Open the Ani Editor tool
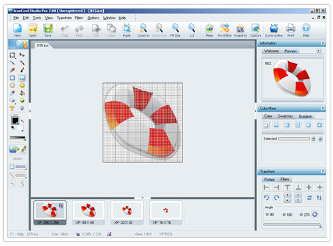Viewport: 333px width, 246px height. 224,30
